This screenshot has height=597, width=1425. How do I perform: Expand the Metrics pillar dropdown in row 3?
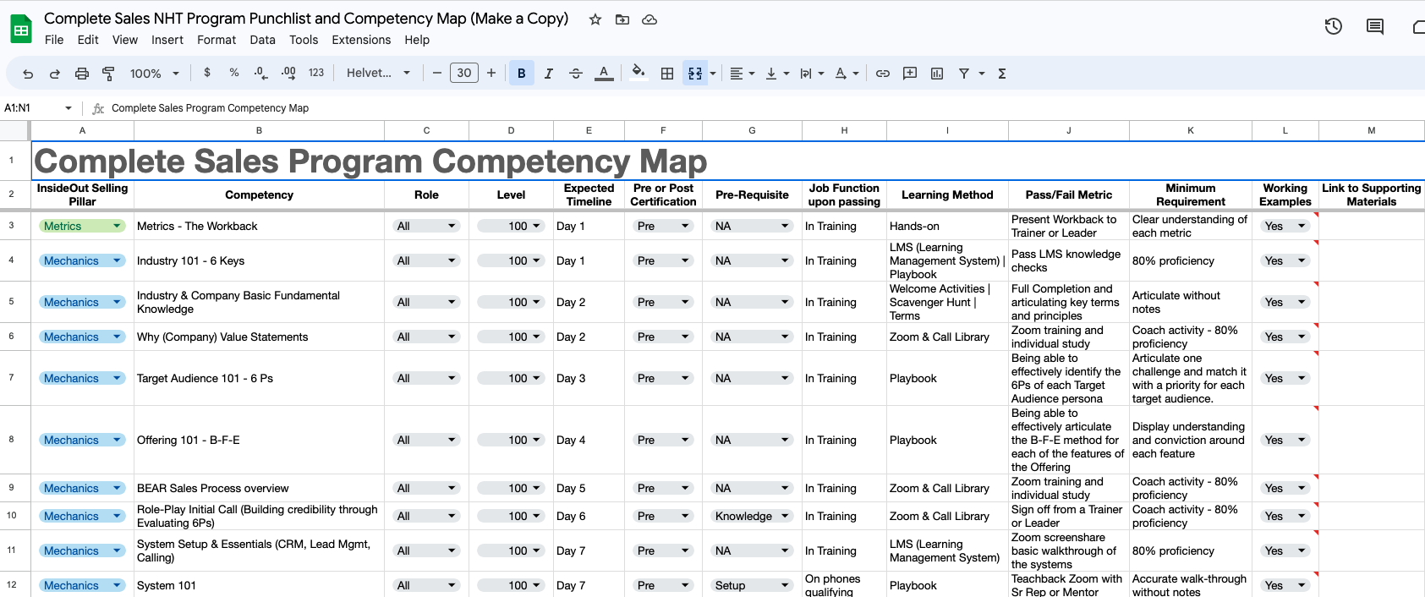(117, 226)
